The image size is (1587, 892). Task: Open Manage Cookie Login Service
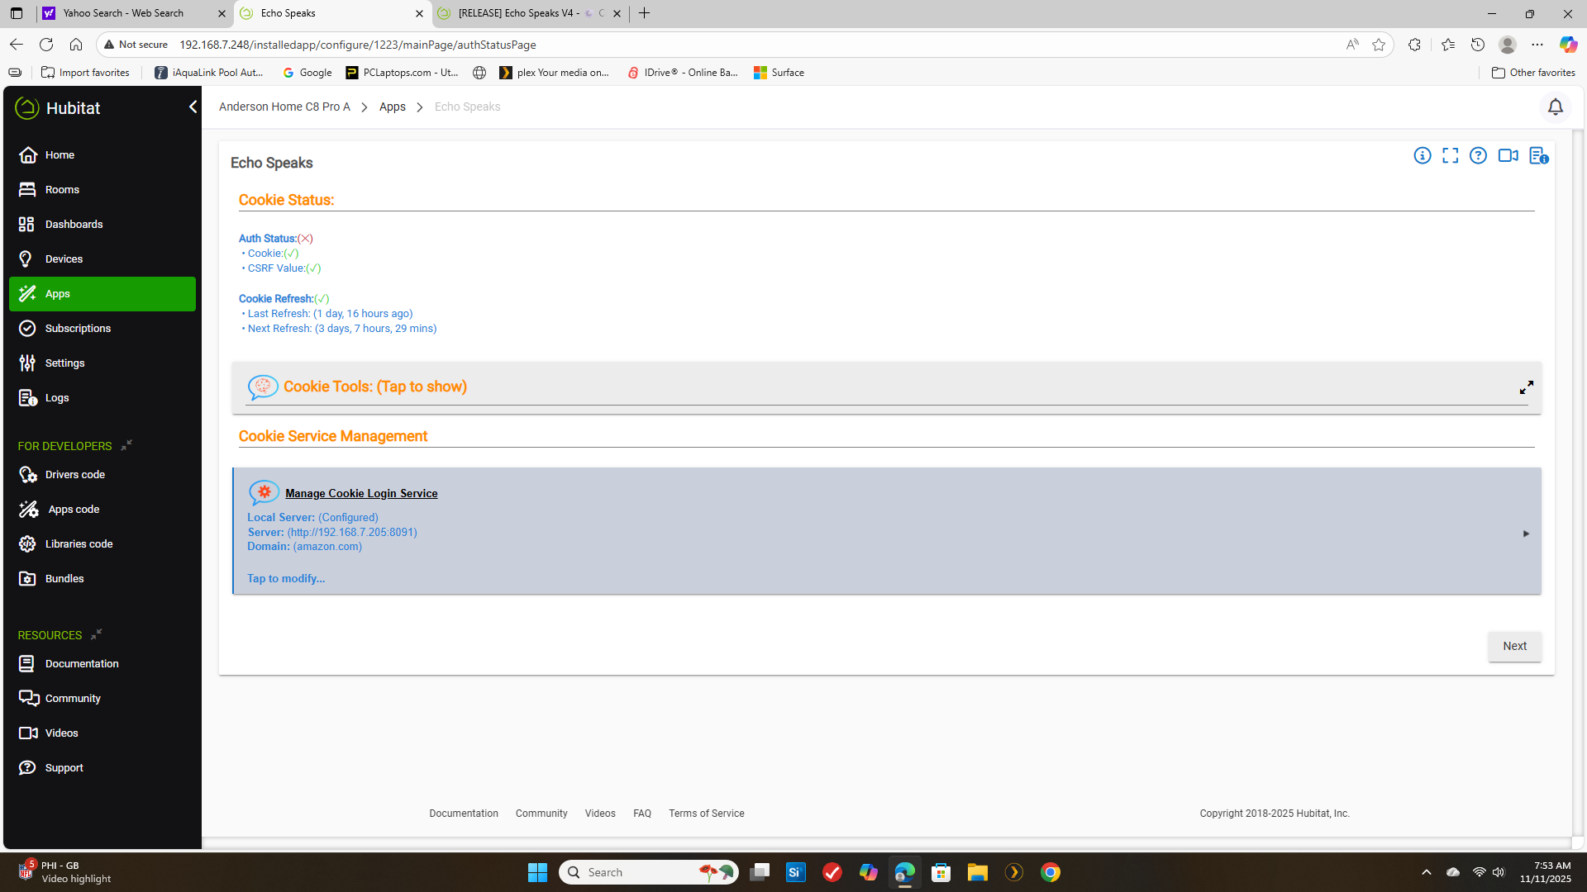361,493
